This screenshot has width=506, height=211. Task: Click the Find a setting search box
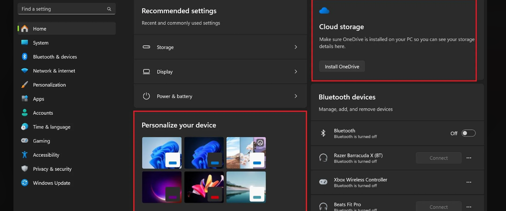point(66,9)
